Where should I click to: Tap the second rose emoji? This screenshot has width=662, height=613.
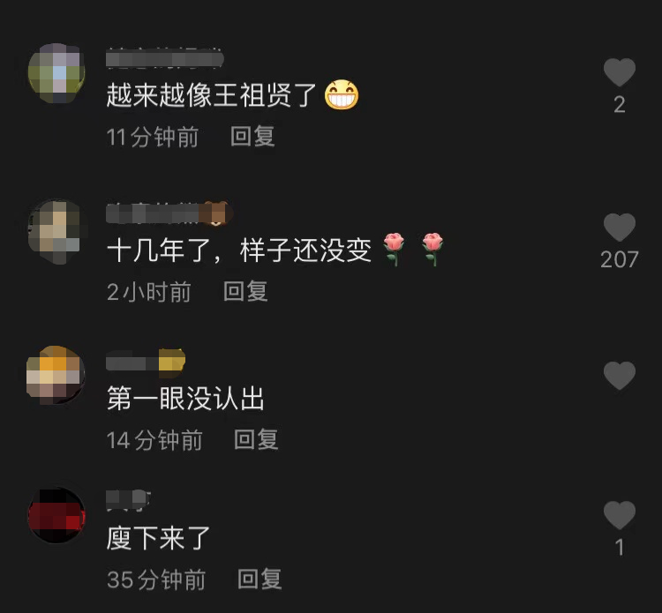(433, 249)
